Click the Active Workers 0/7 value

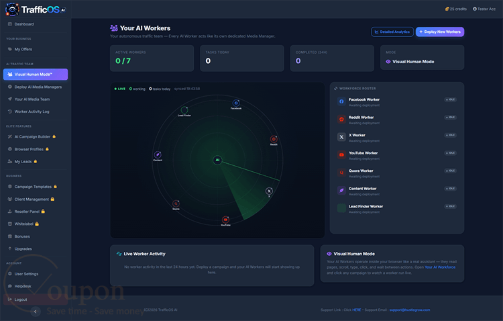(x=123, y=60)
